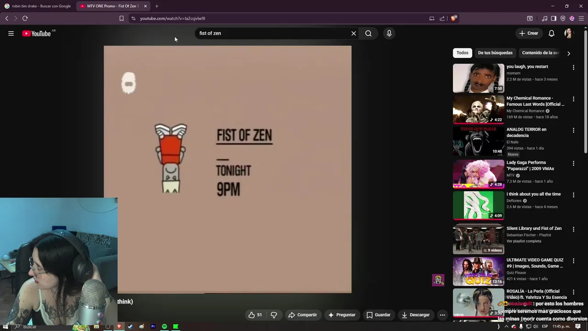This screenshot has height=331, width=588.
Task: Like the video with thumbs up
Action: [255, 315]
